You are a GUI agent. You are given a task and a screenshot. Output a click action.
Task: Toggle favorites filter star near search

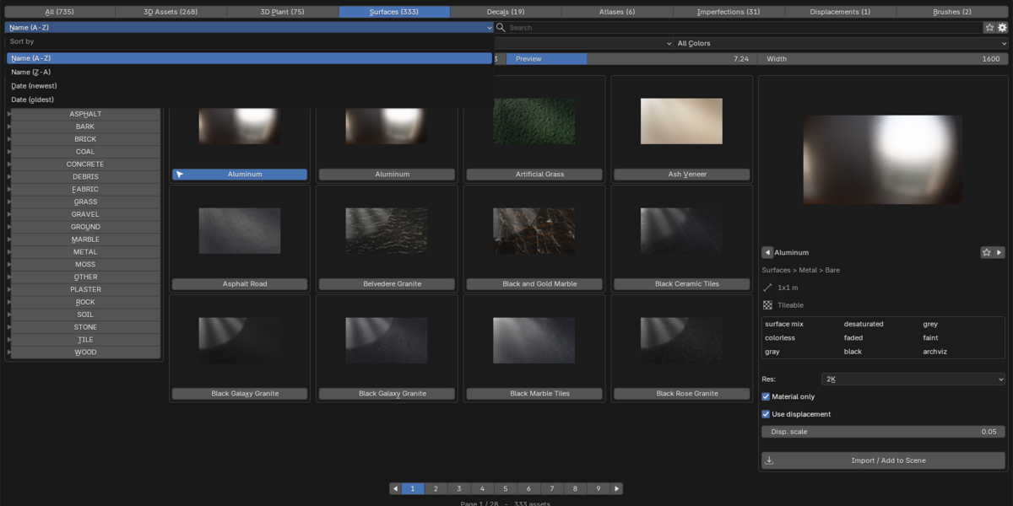coord(989,28)
